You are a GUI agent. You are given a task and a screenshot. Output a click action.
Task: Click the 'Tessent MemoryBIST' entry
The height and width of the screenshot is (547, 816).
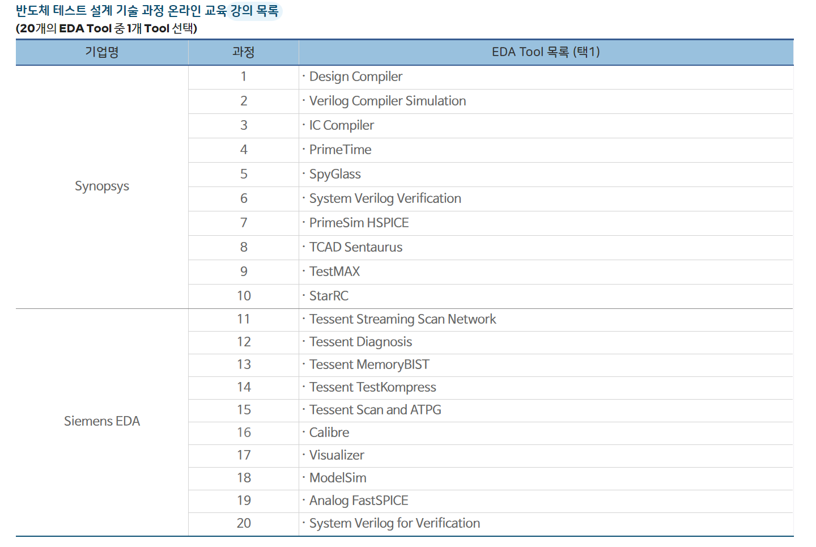(x=369, y=364)
